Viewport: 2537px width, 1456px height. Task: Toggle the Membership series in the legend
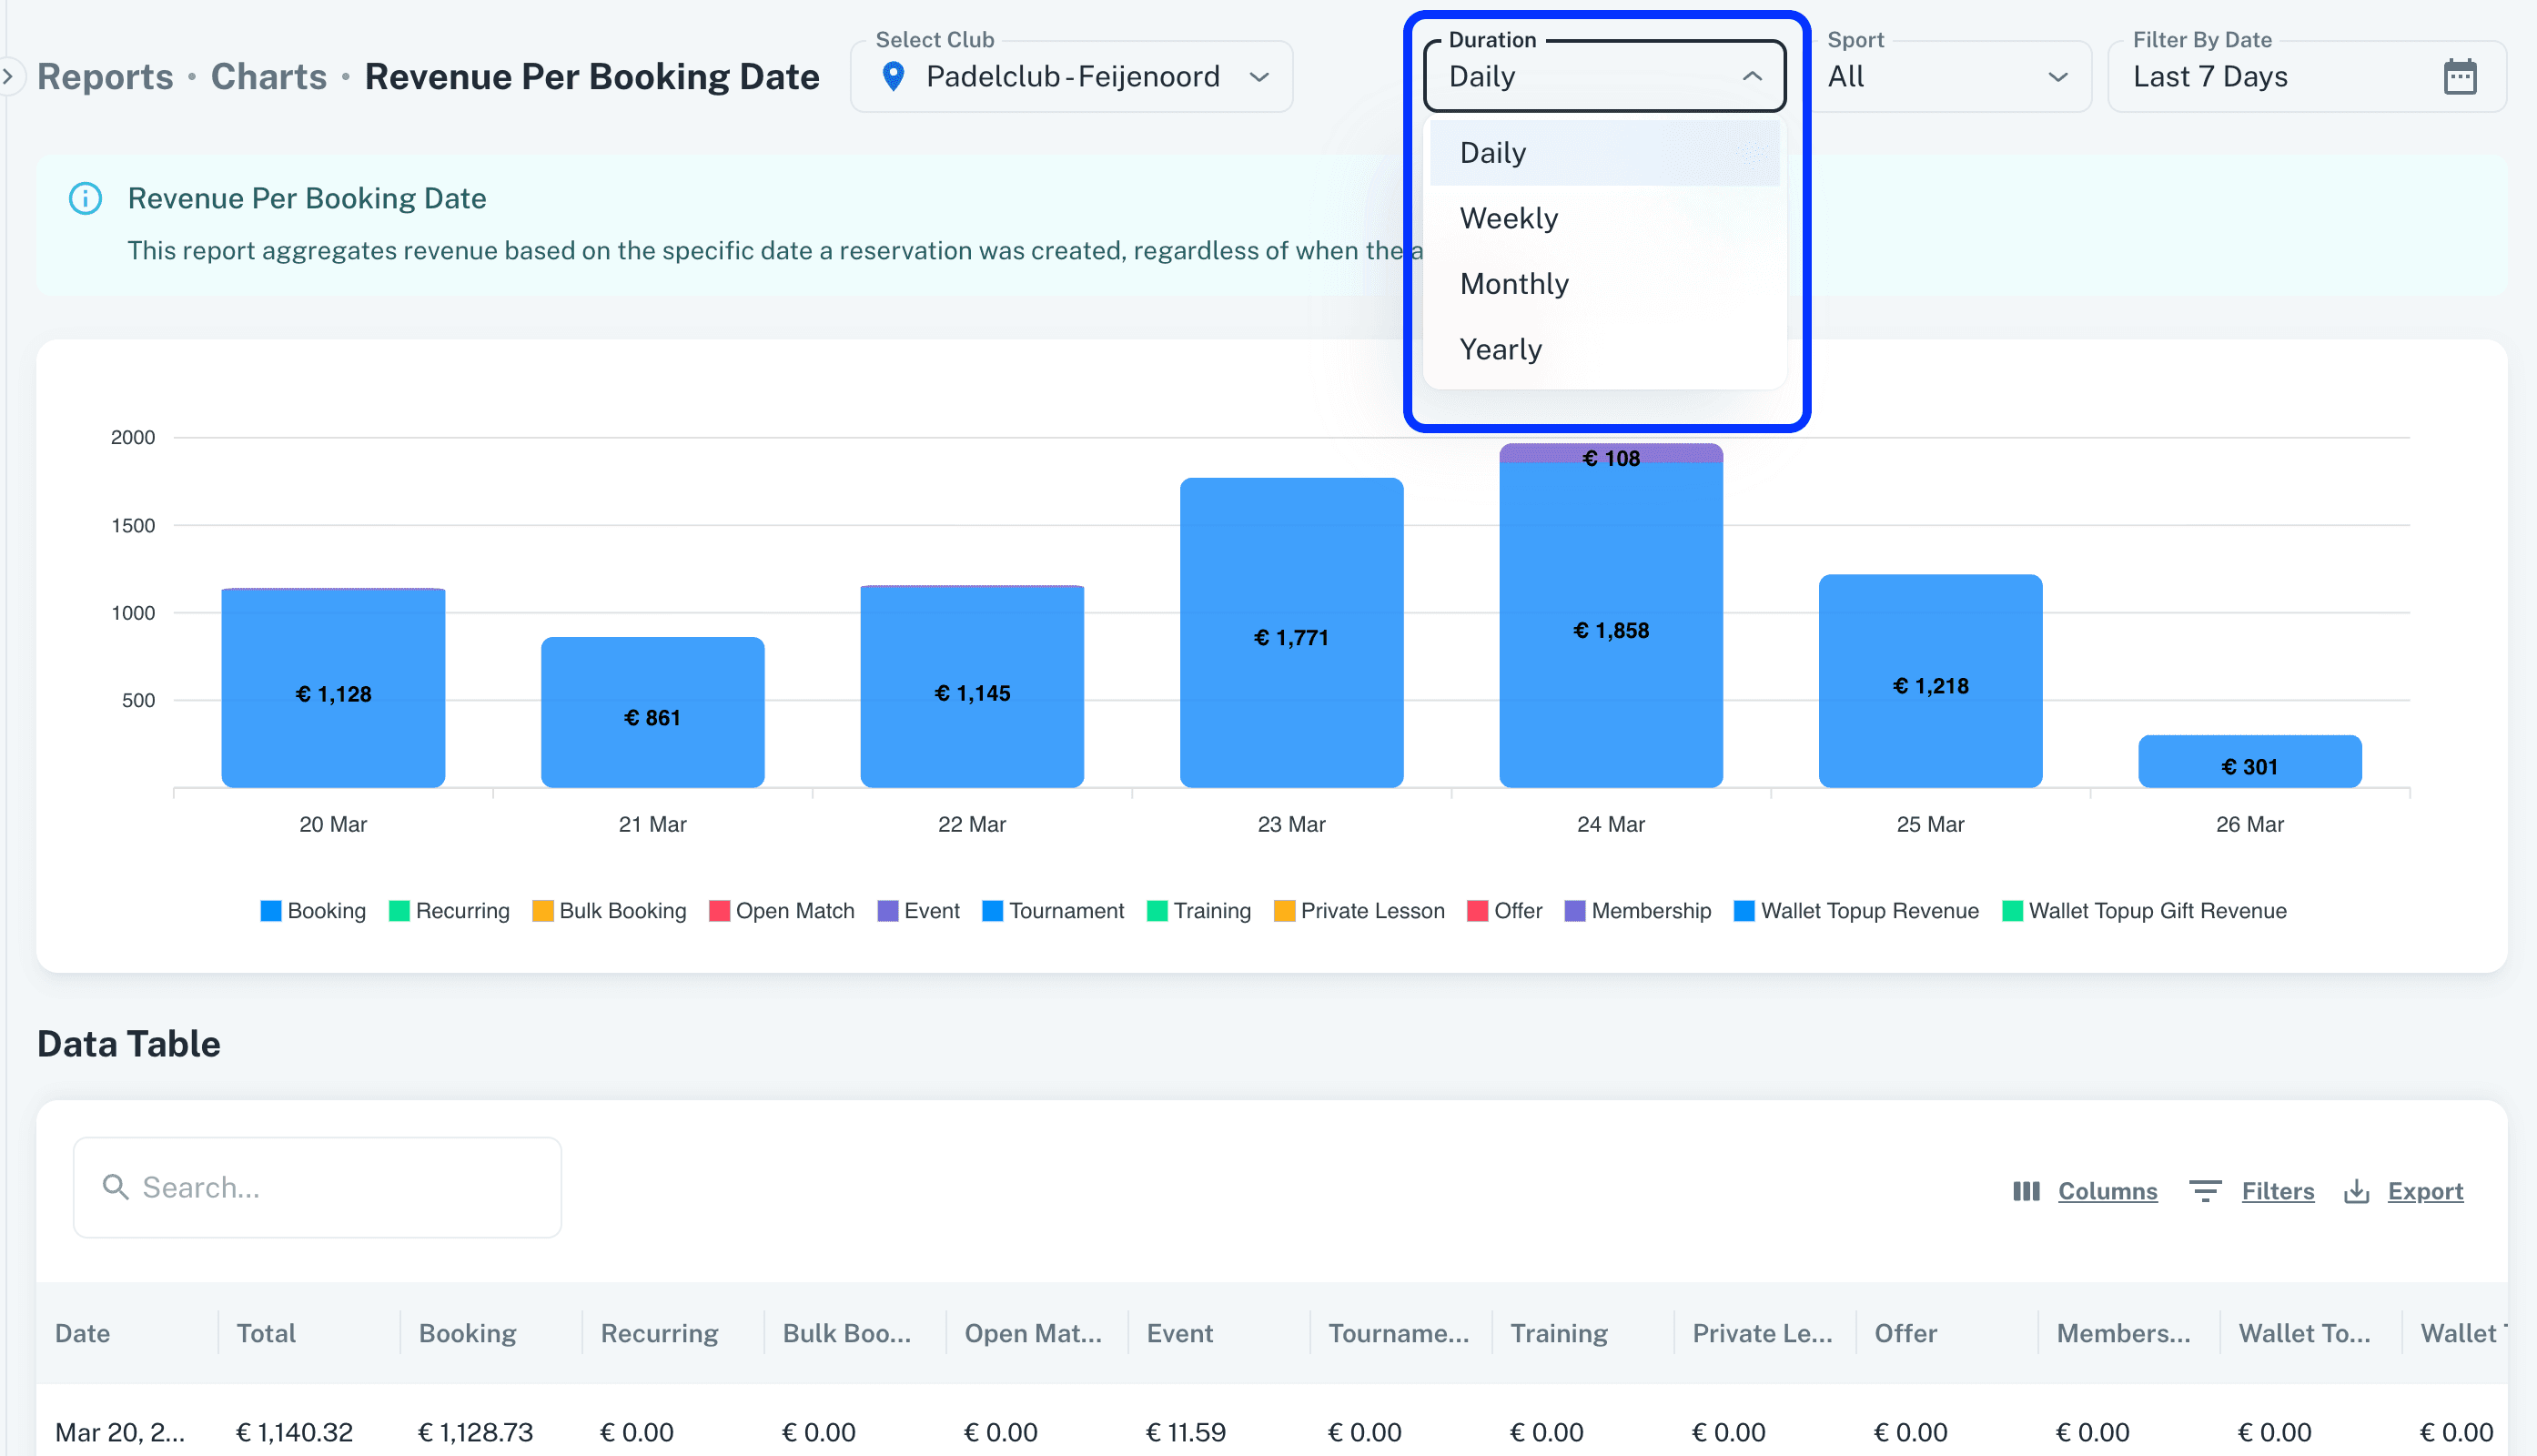[1637, 911]
